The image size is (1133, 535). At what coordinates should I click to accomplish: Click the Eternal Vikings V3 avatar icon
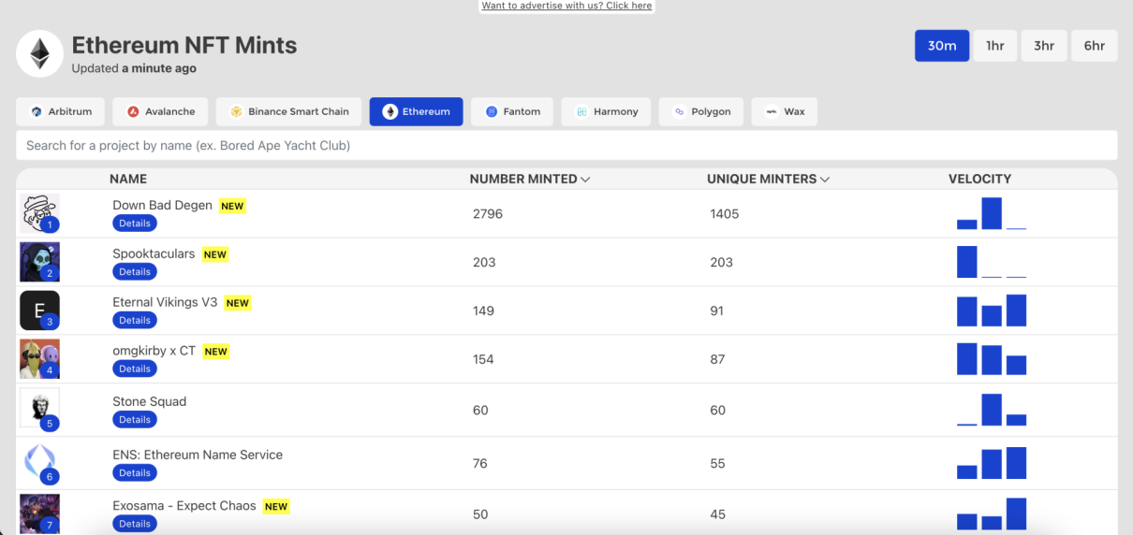(39, 311)
